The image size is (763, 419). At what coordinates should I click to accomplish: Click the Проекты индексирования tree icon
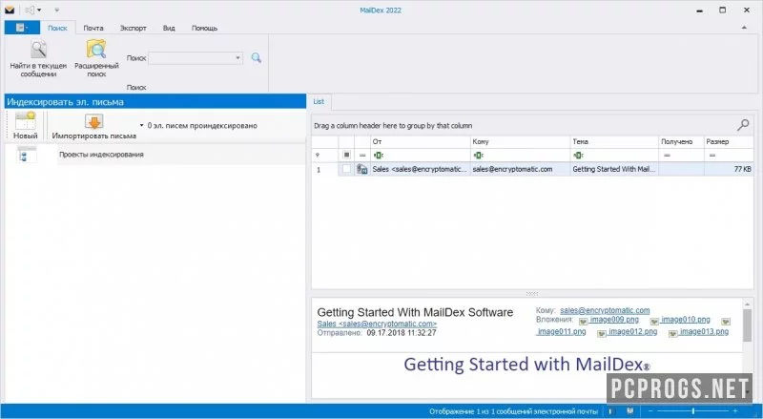pyautogui.click(x=27, y=155)
